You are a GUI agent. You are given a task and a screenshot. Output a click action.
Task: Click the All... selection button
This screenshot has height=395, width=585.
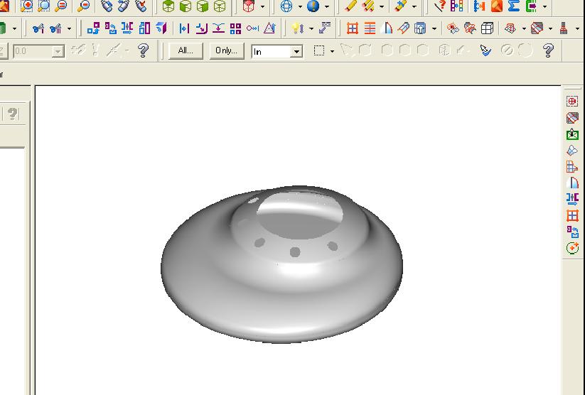(x=186, y=50)
